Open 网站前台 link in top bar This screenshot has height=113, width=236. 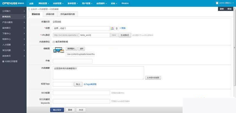pos(125,3)
